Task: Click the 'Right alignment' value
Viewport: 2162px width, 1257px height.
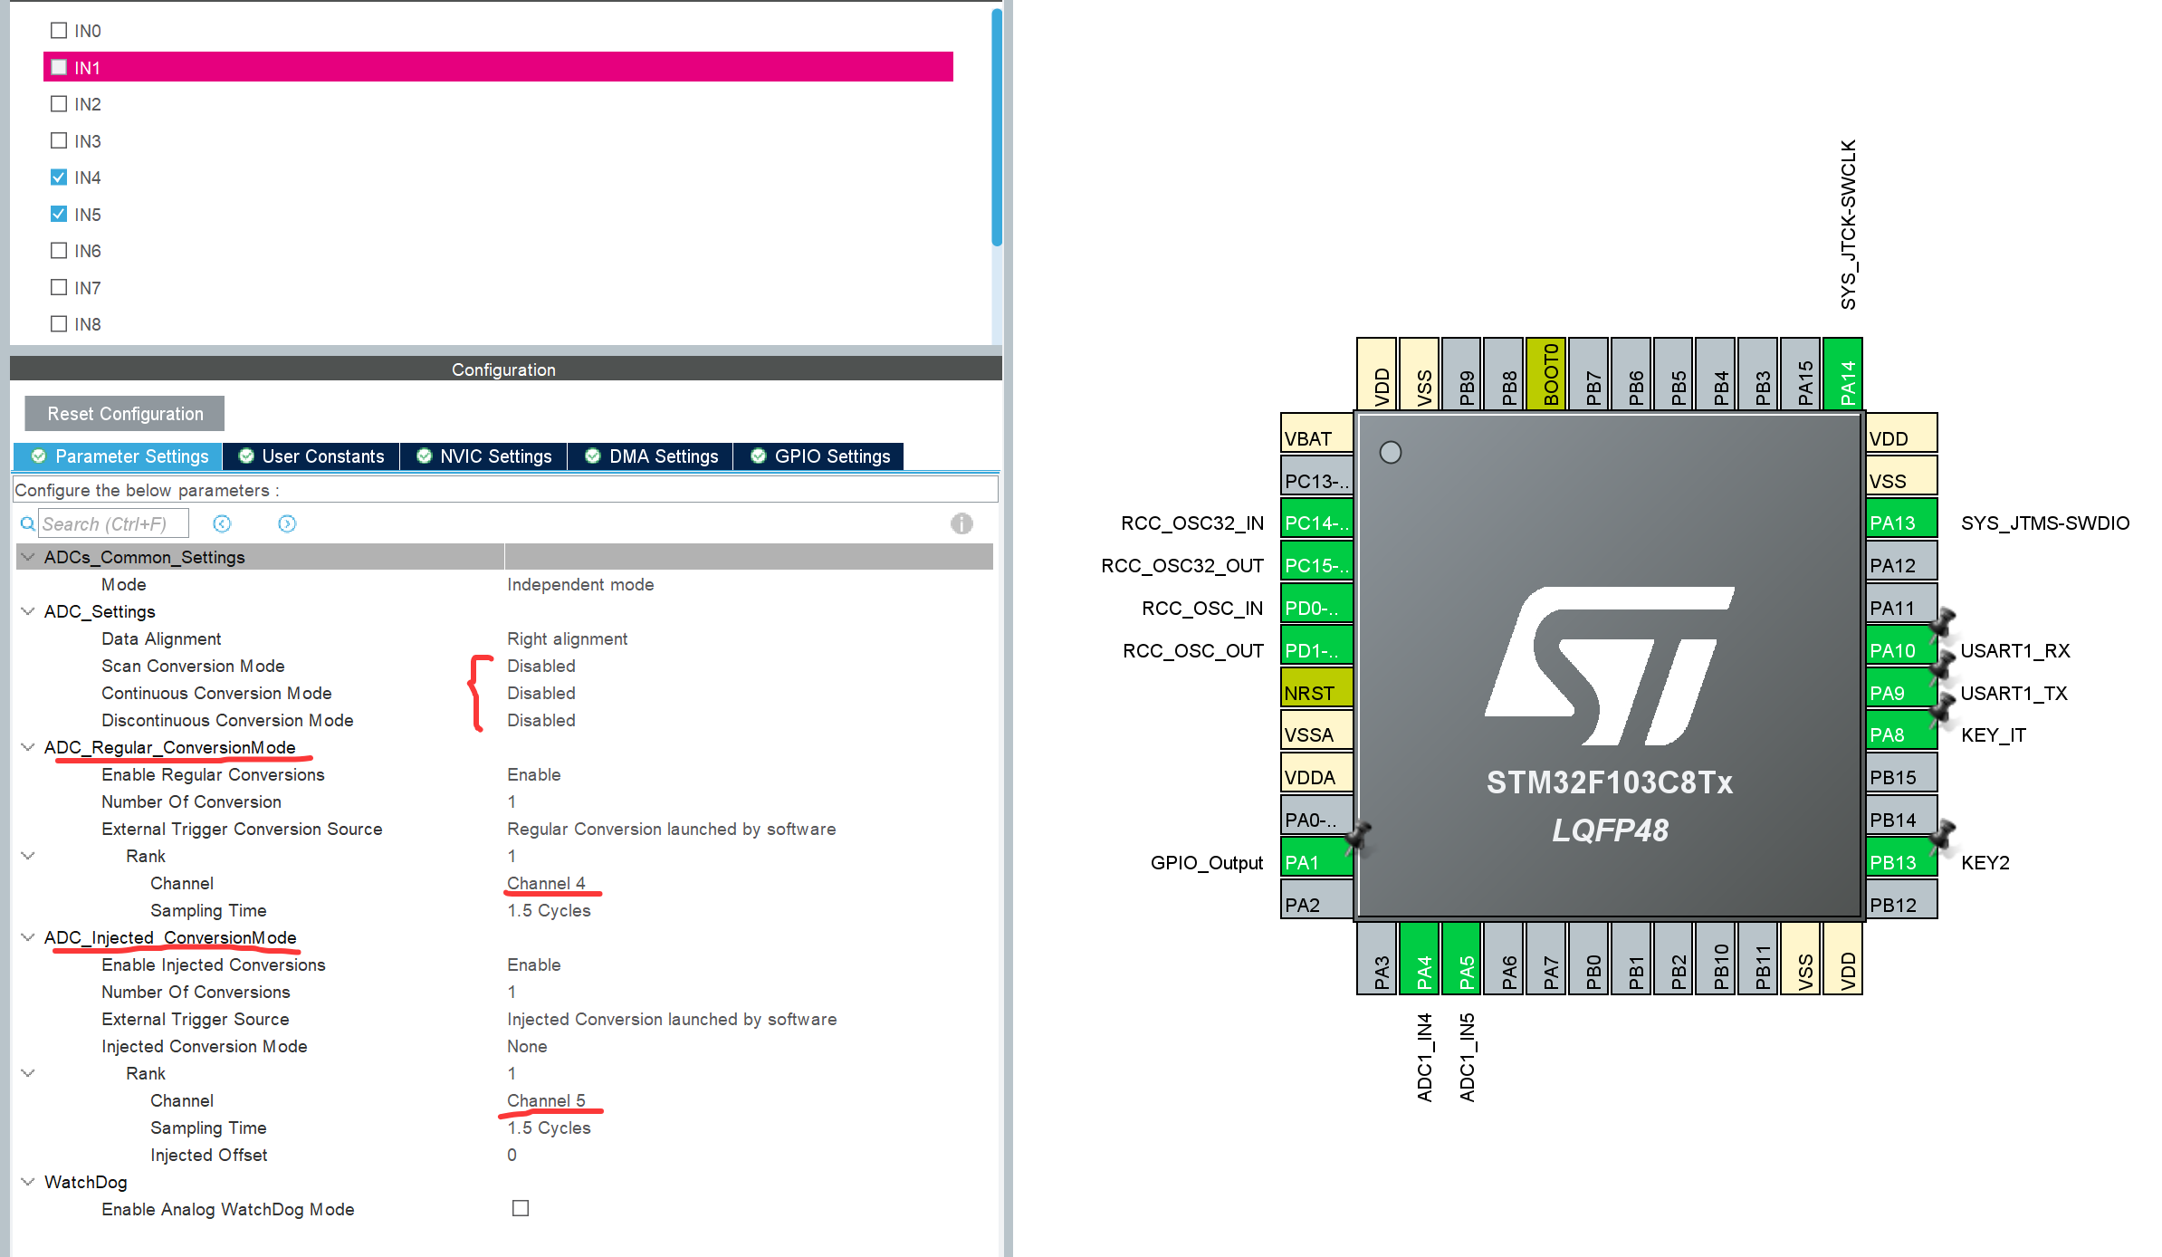Action: click(x=567, y=638)
